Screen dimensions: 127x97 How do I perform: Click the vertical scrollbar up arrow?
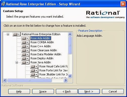pos(70,34)
